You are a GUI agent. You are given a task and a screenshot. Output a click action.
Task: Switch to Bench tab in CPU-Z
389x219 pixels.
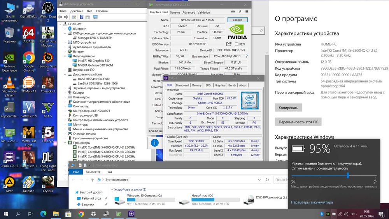[232, 85]
